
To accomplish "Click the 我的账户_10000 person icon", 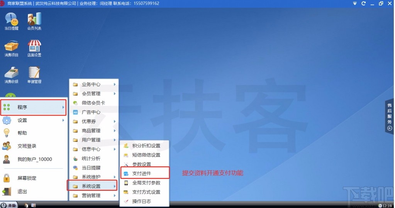I will (7, 159).
